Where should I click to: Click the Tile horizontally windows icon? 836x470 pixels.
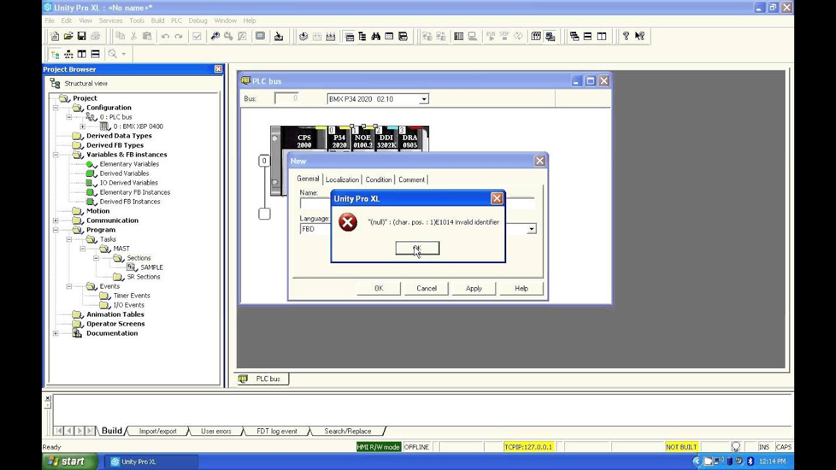coord(588,37)
